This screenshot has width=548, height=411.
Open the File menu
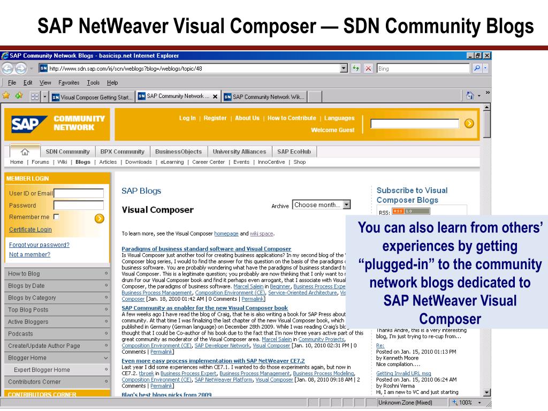tap(12, 82)
